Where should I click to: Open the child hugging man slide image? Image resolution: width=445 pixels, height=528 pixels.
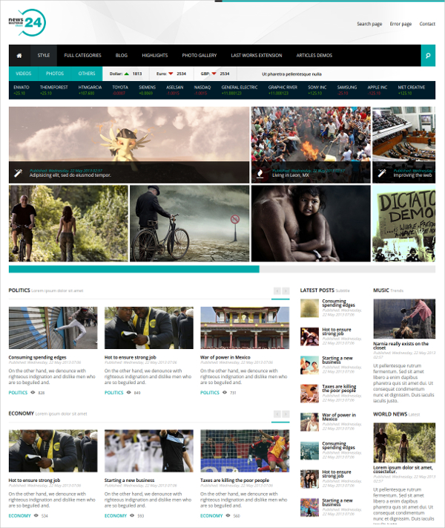pos(311,224)
